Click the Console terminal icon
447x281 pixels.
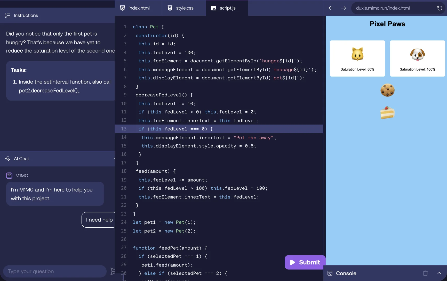click(x=330, y=273)
